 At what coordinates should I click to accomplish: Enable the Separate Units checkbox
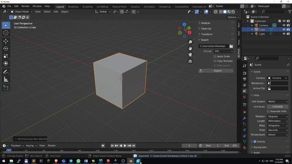tap(268, 111)
